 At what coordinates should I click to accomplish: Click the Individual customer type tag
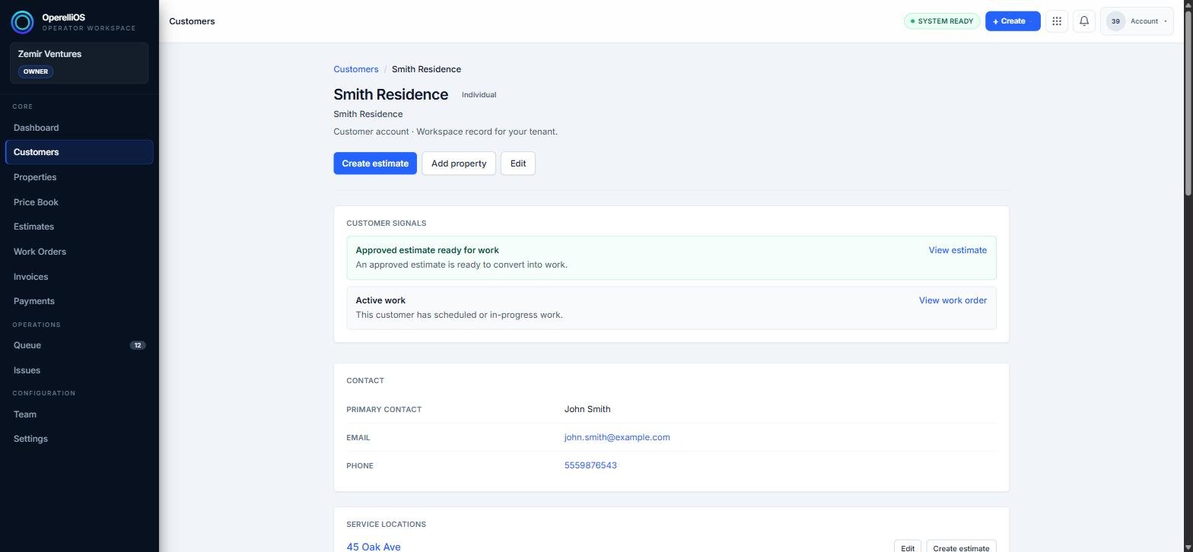tap(479, 95)
